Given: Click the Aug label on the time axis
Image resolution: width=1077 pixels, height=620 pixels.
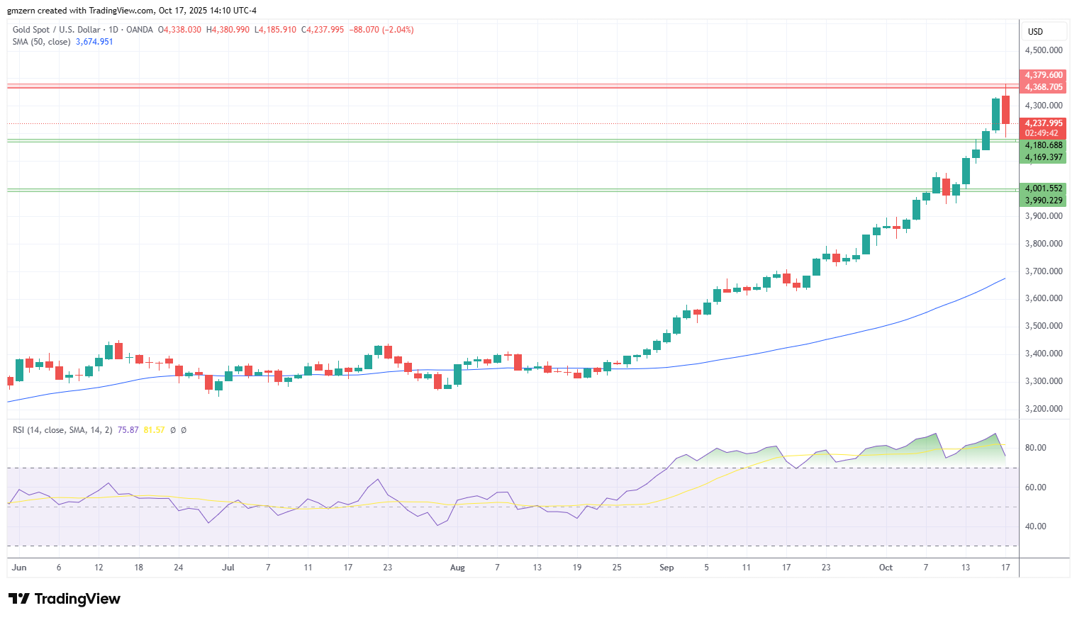Looking at the screenshot, I should (x=457, y=568).
